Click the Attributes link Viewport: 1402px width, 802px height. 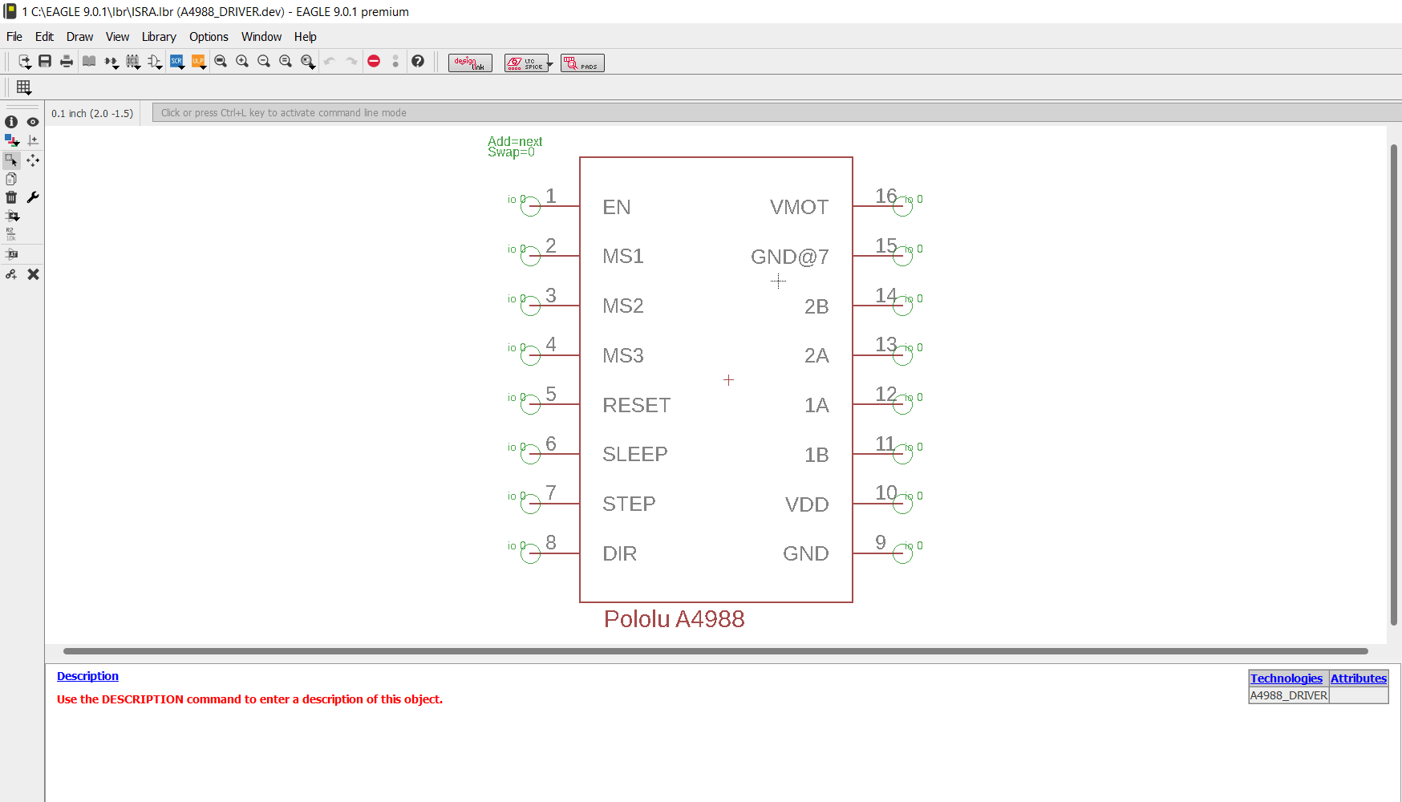[1359, 678]
